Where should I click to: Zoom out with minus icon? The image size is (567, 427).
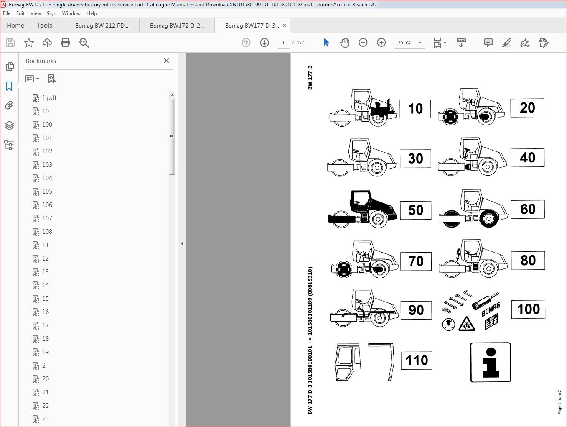[x=363, y=43]
